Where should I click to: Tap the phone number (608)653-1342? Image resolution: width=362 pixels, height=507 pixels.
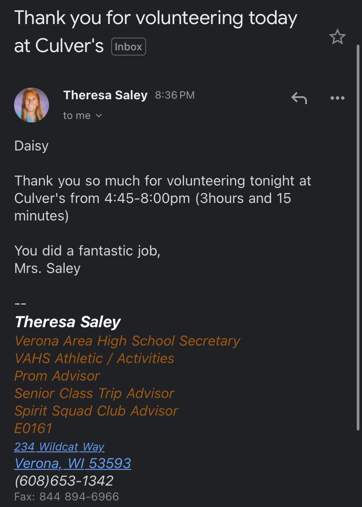tap(64, 481)
